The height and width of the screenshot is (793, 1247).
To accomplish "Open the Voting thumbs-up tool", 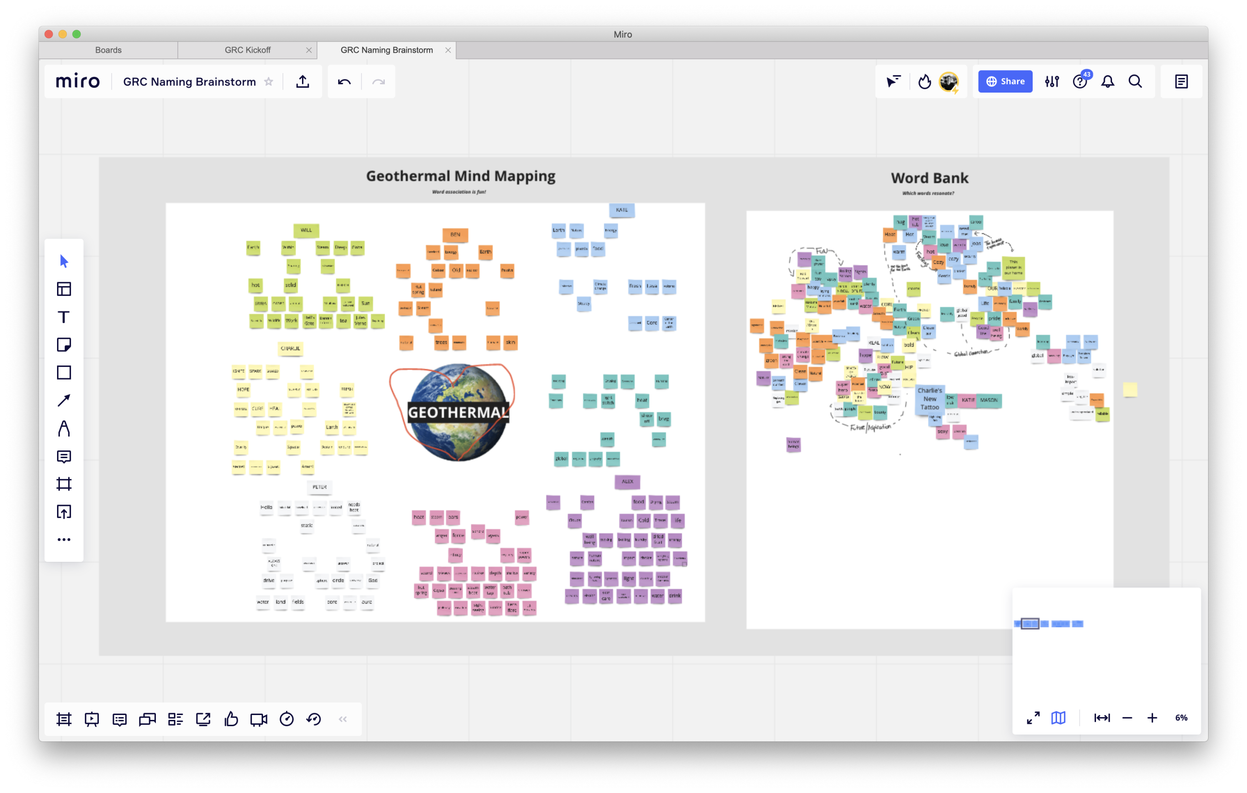I will 231,719.
